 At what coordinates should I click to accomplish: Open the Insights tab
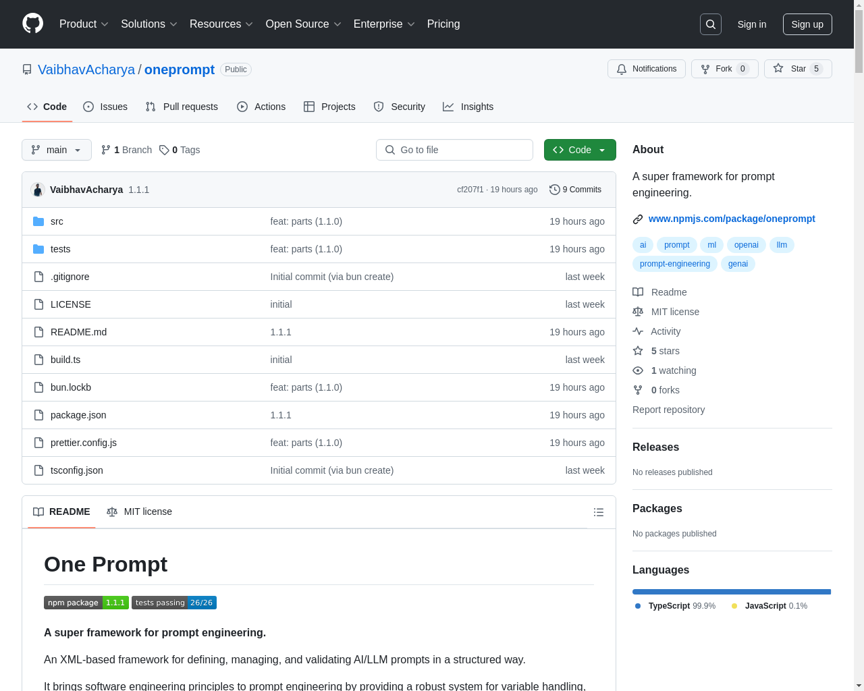[x=468, y=107]
